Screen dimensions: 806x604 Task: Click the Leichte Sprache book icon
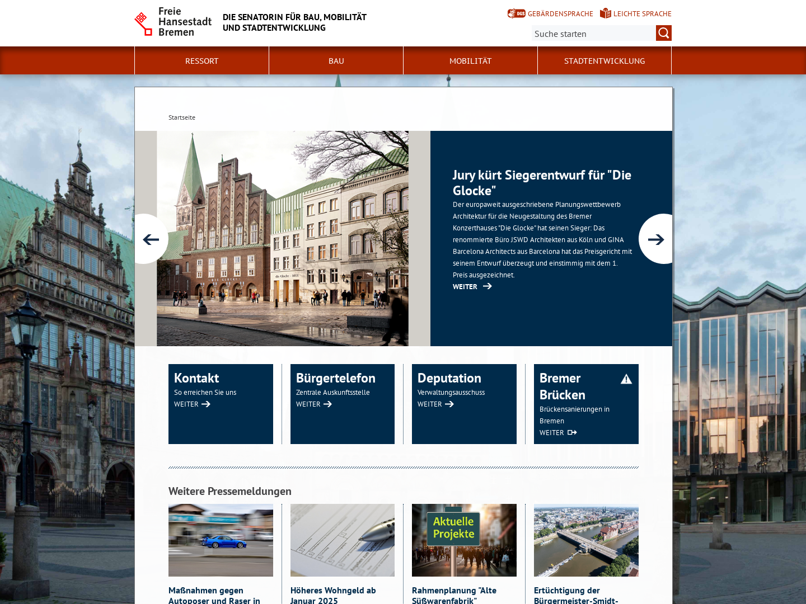coord(606,13)
